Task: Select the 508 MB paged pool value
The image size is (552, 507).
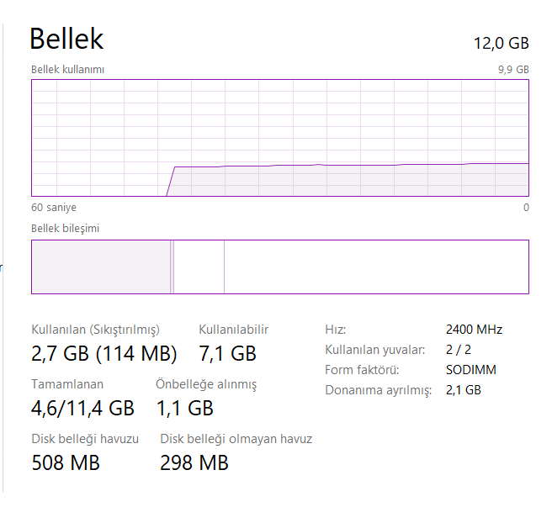Action: tap(66, 462)
